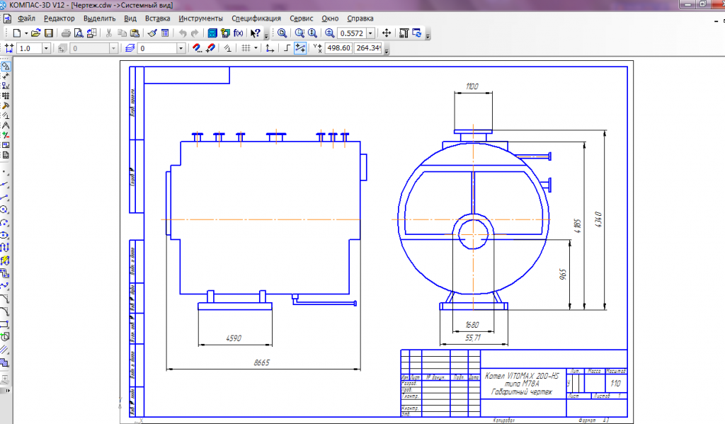725x424 pixels.
Task: Activate the pan view tool
Action: [x=386, y=33]
